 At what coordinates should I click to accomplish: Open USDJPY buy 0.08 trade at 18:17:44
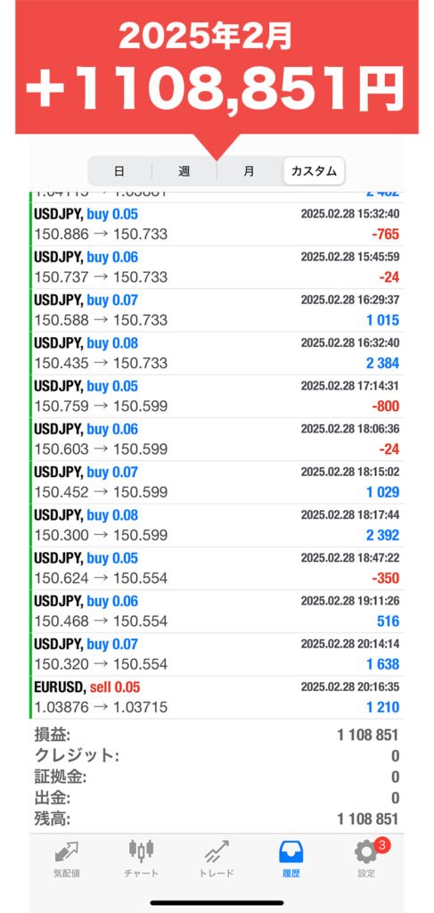(217, 525)
